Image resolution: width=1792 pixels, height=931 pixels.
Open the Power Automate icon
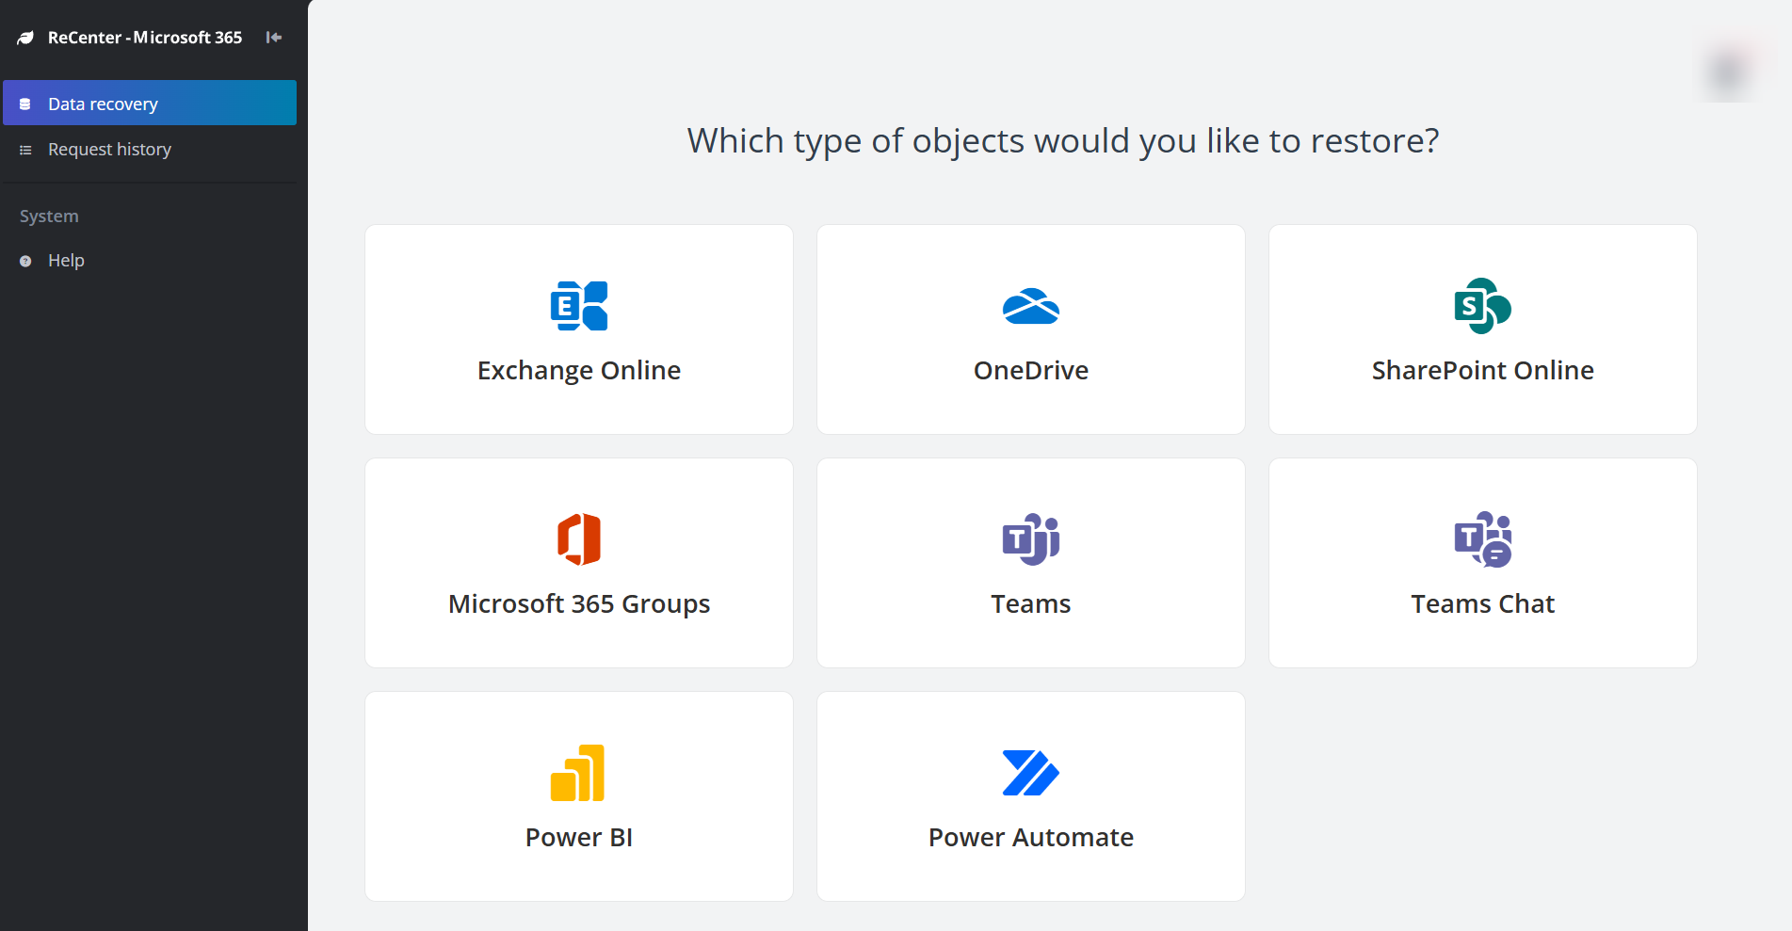1030,772
